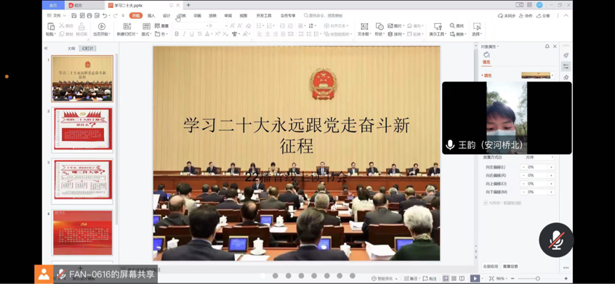615x284 pixels.
Task: Unmute the floating microphone button
Action: (x=556, y=240)
